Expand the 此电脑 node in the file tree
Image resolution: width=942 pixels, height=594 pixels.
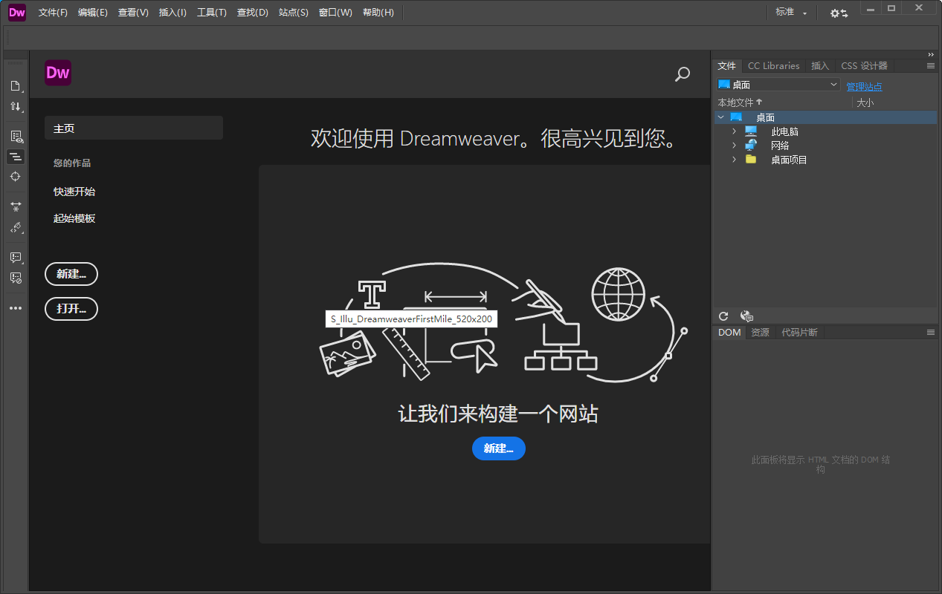tap(734, 131)
